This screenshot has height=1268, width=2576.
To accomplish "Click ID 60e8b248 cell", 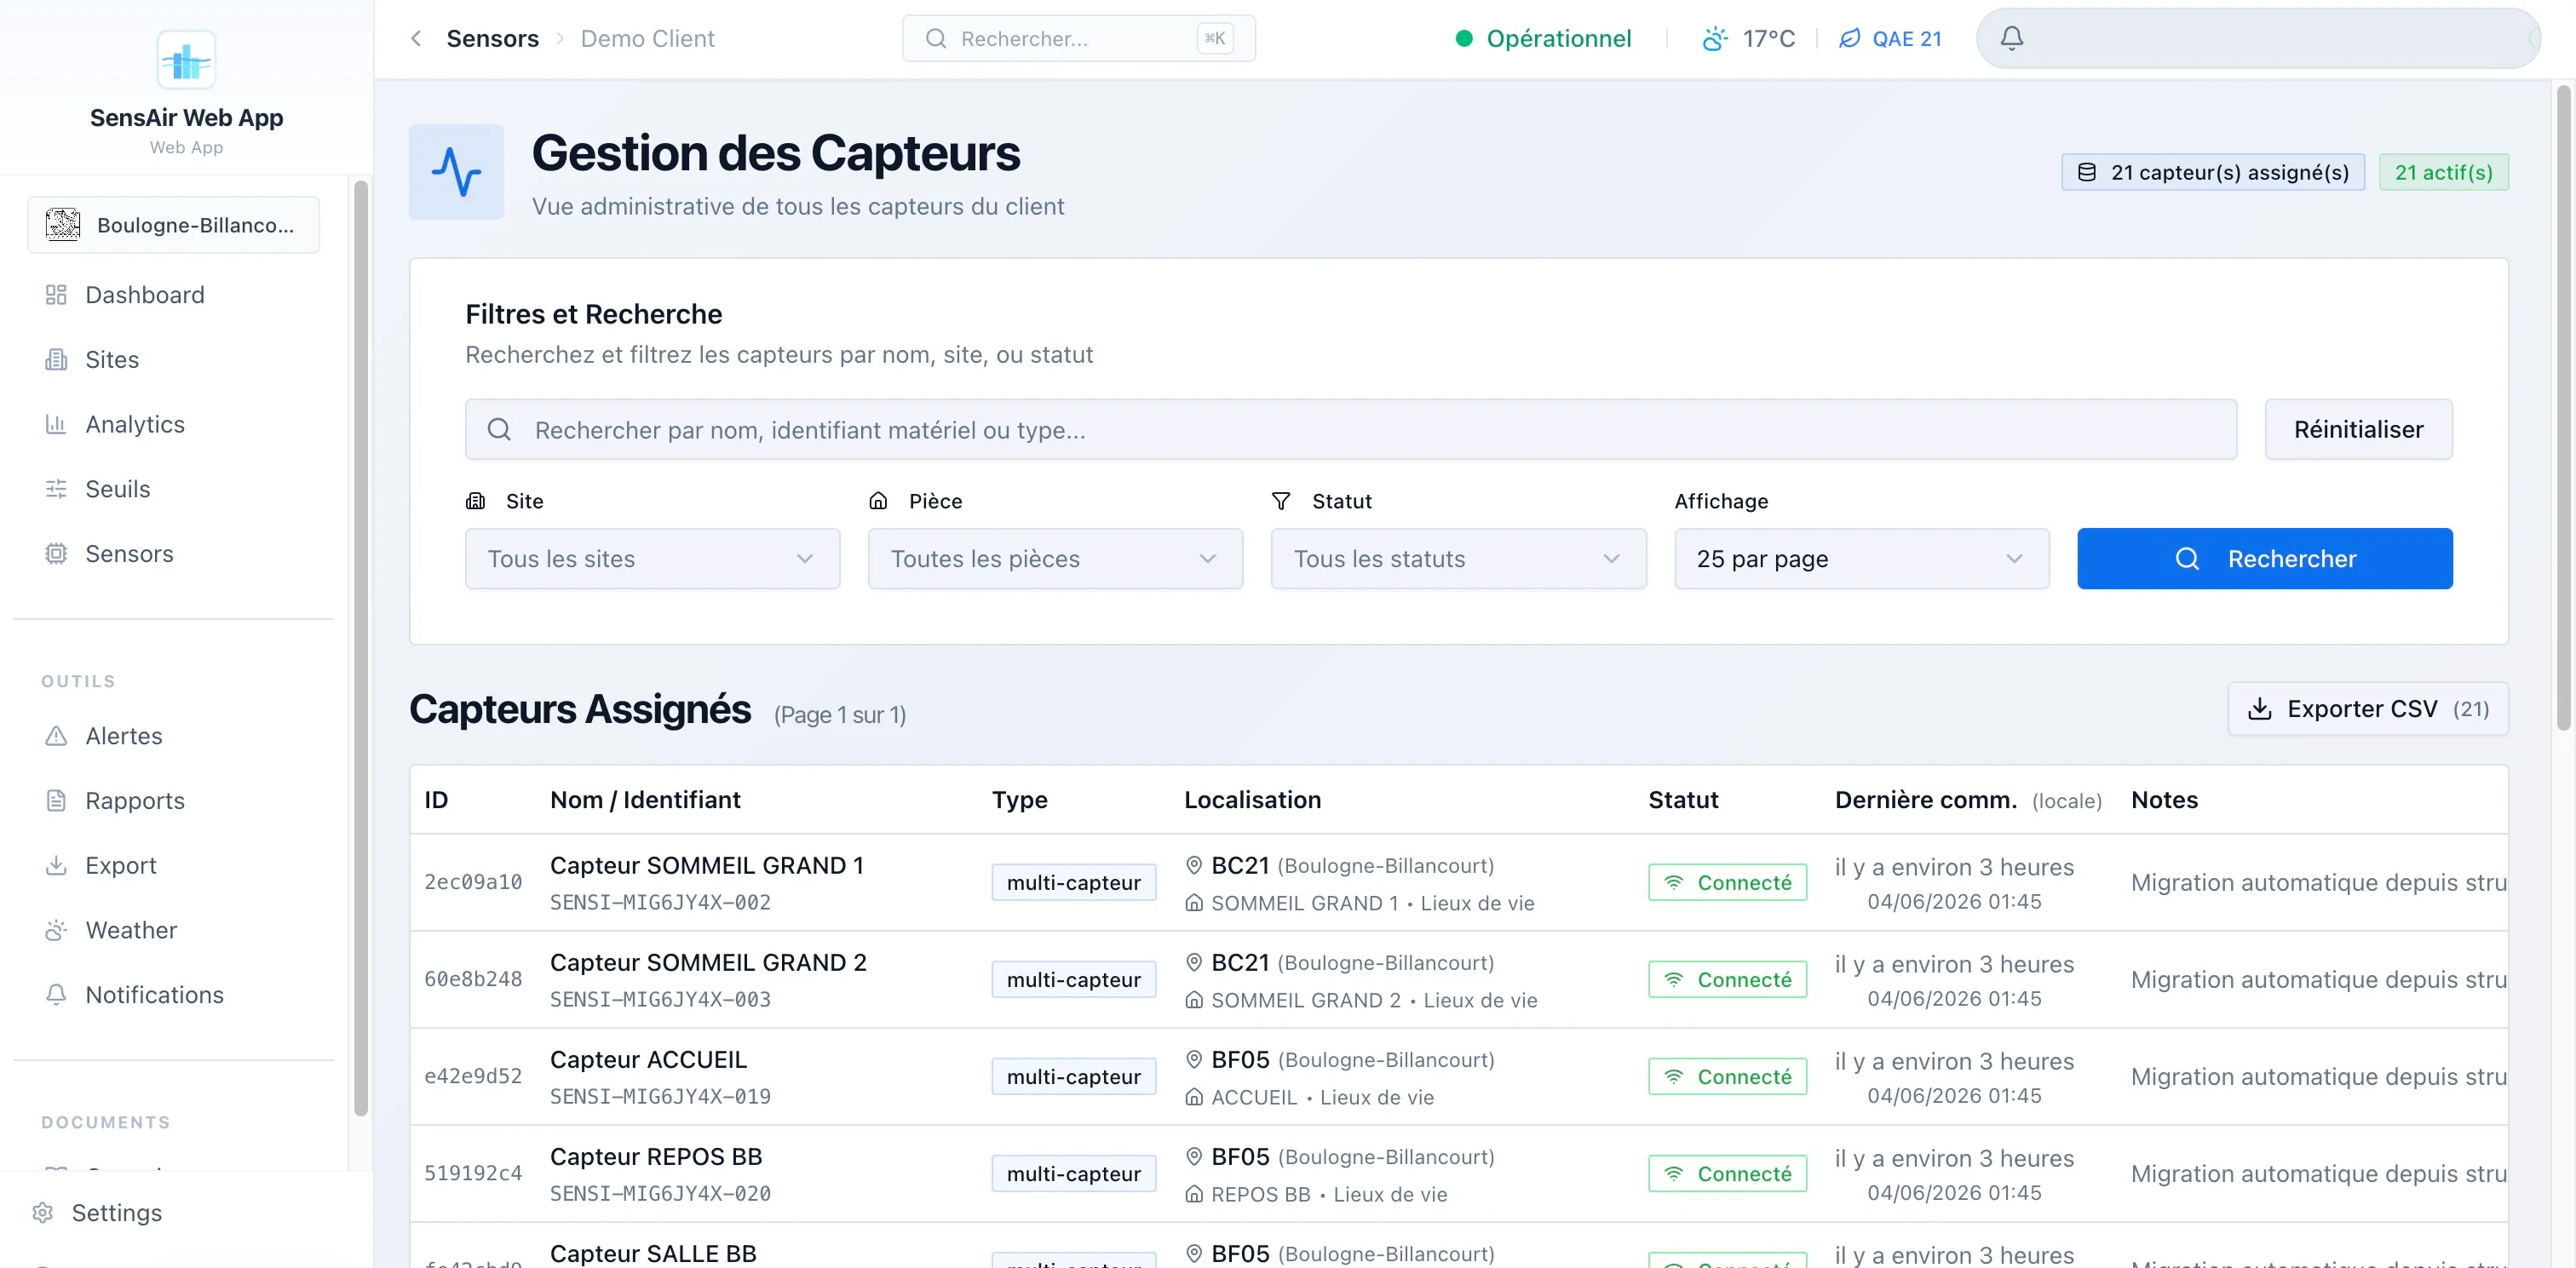I will (x=473, y=979).
